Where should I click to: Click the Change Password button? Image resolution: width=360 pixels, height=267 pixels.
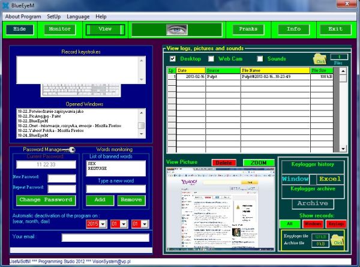click(x=46, y=200)
